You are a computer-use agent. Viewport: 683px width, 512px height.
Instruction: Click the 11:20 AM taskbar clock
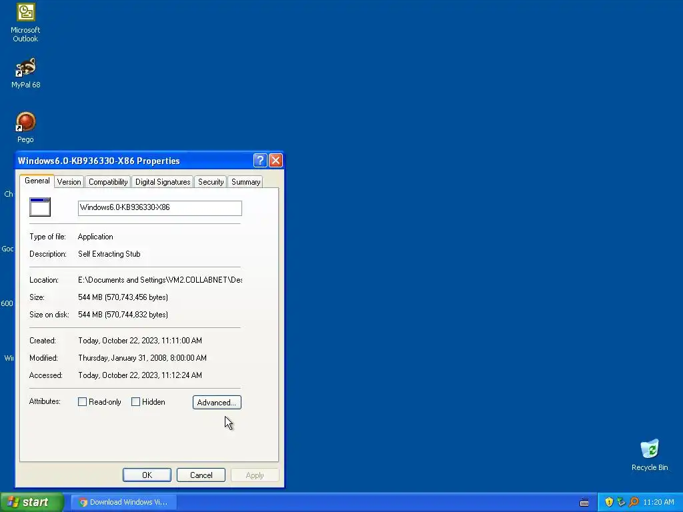coord(658,503)
